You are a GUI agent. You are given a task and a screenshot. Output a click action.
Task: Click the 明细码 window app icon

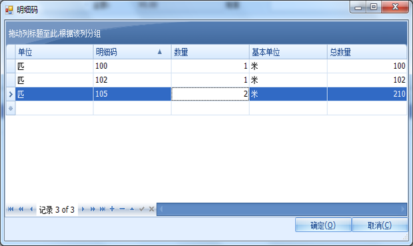[9, 10]
